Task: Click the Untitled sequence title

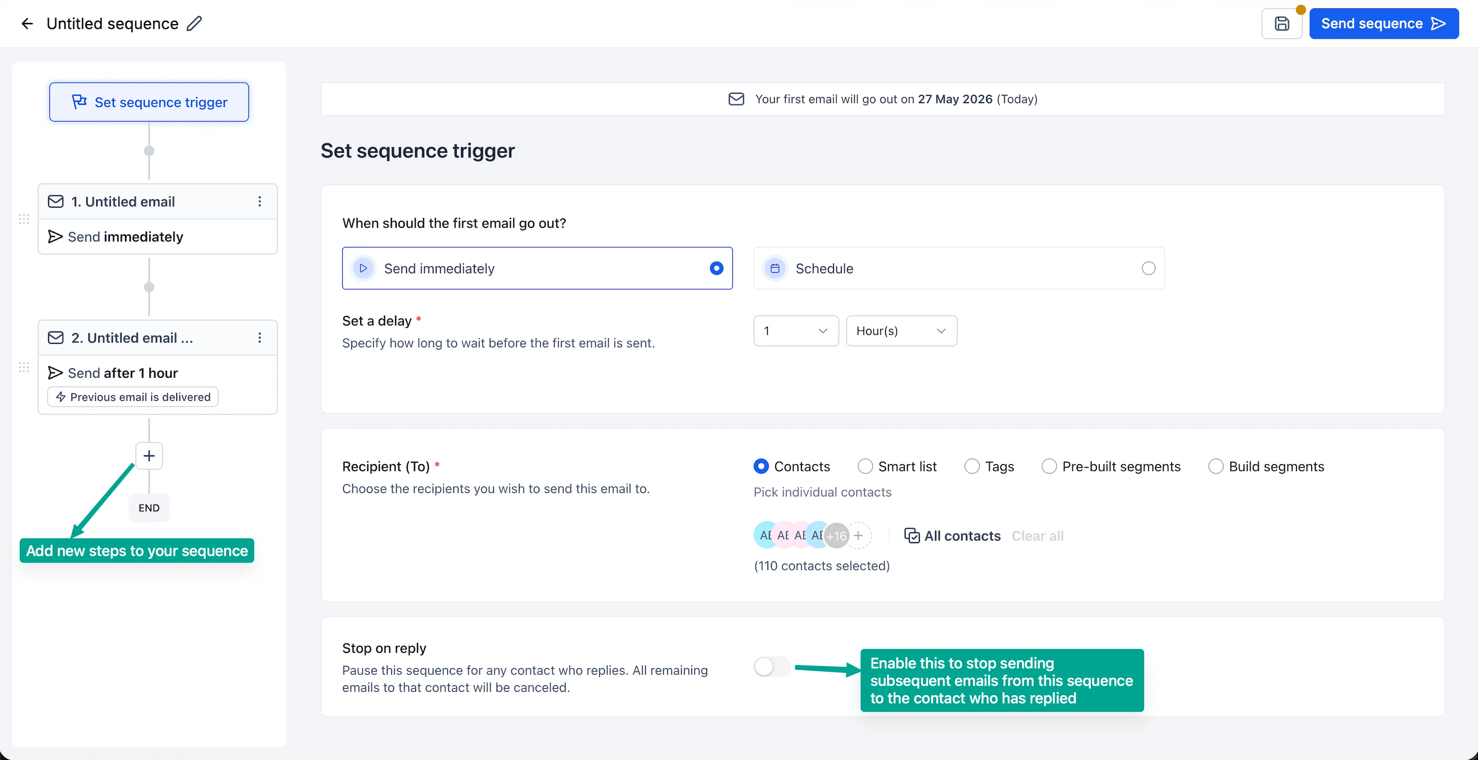Action: [x=112, y=24]
